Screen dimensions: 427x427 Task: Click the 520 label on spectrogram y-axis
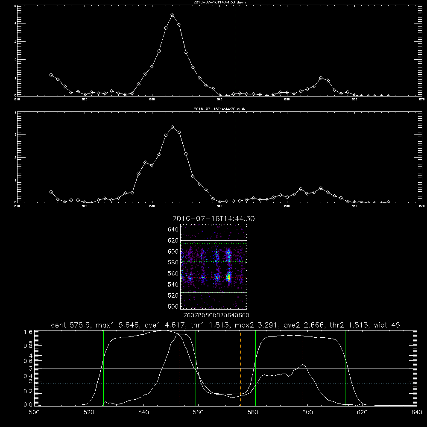pos(173,295)
